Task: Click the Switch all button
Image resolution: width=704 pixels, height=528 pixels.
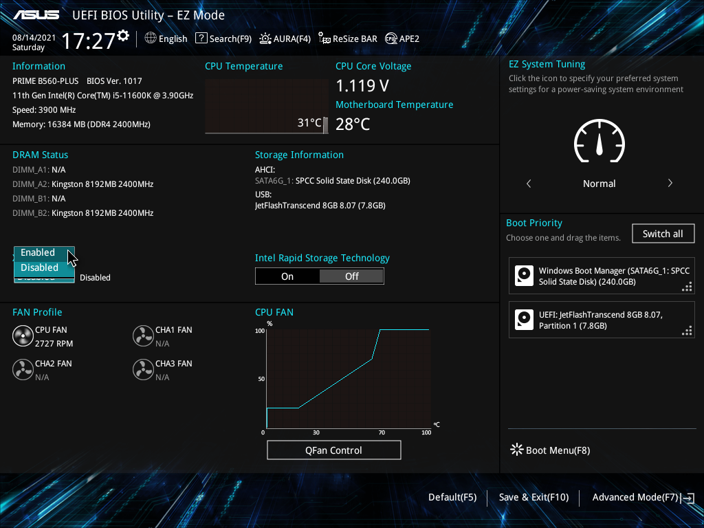Action: click(x=663, y=234)
